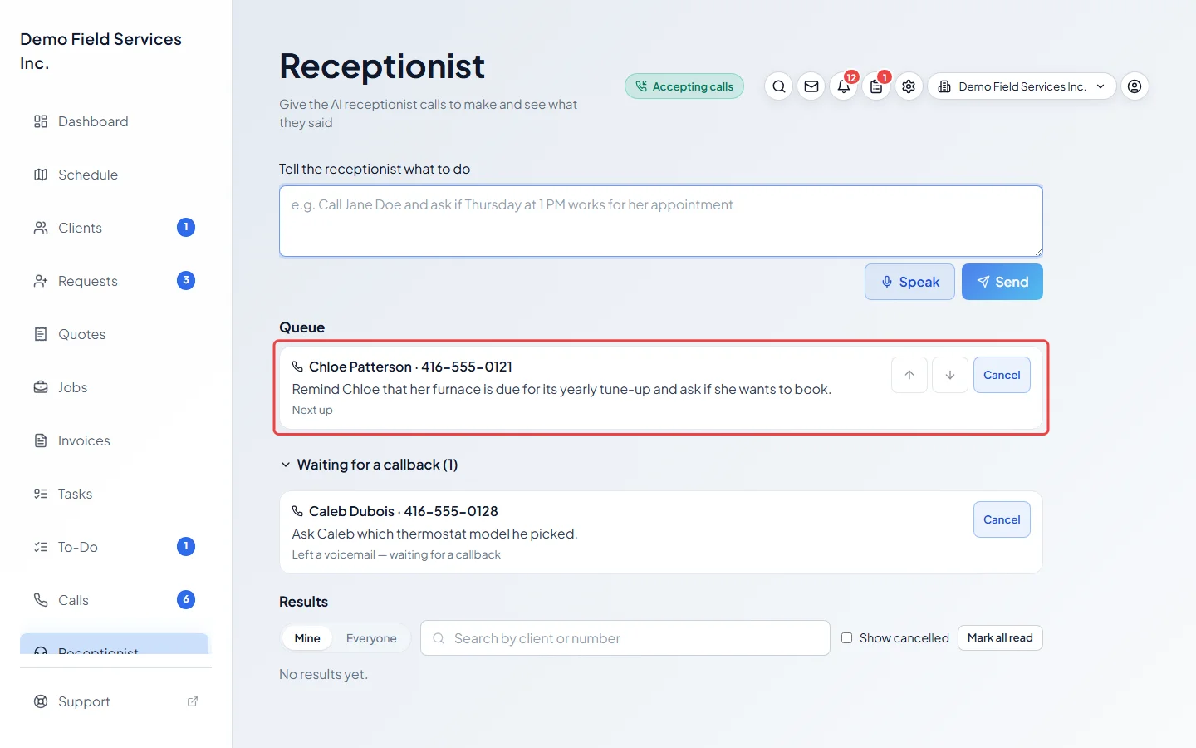This screenshot has width=1196, height=748.
Task: Click the Receptionist page heading
Action: (382, 66)
